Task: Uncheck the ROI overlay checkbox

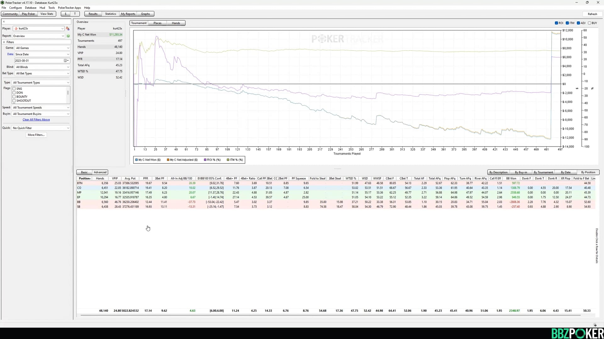Action: [556, 23]
